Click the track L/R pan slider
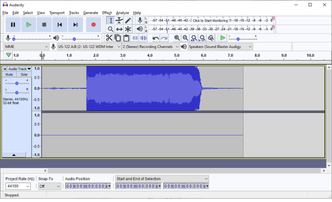The width and height of the screenshot is (332, 202). click(17, 91)
